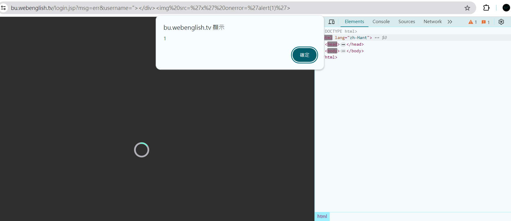Click the closing </head> tag text

(355, 44)
